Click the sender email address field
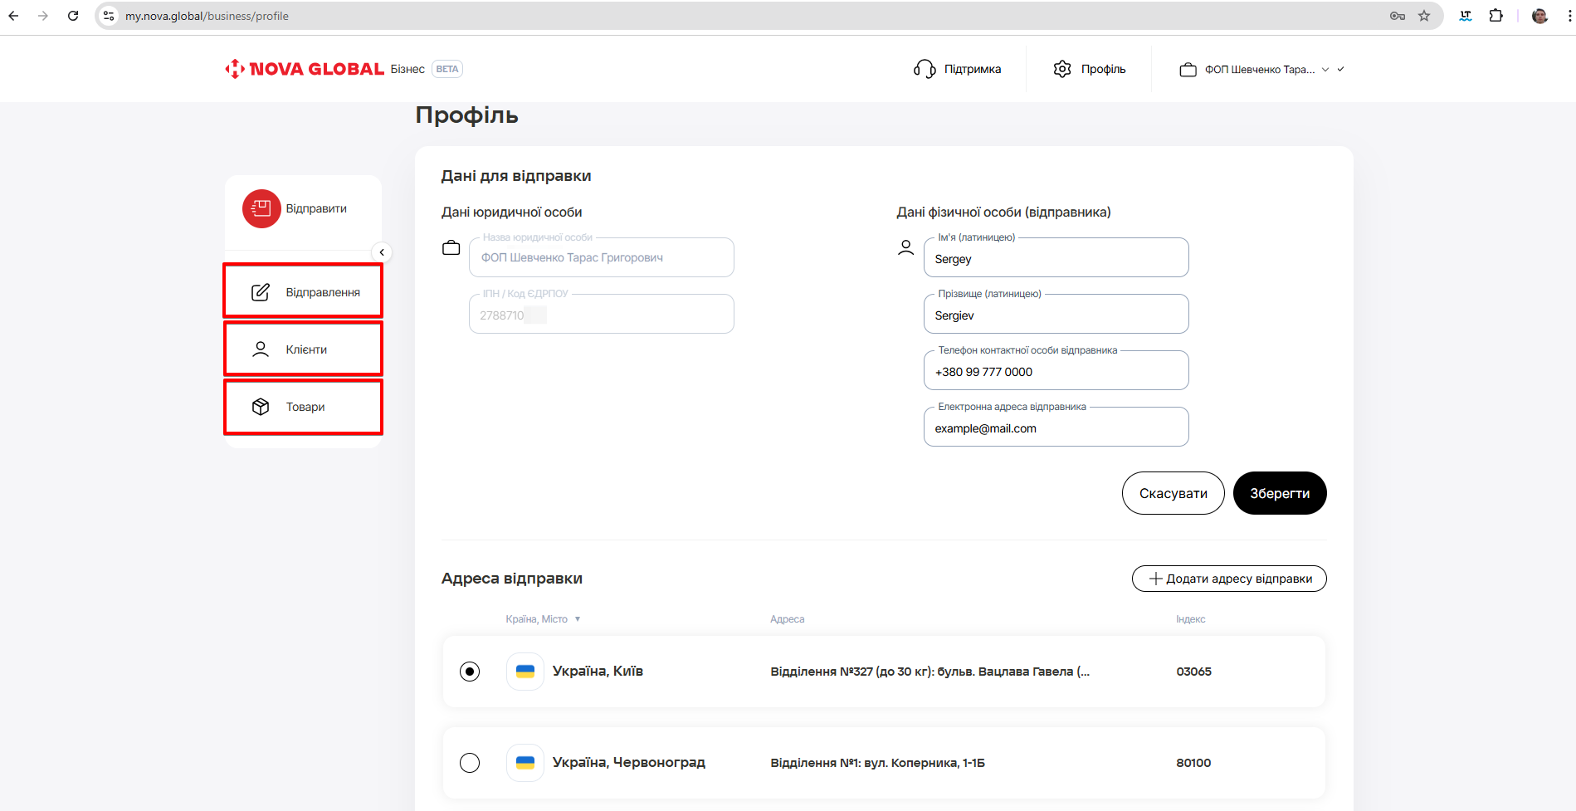 click(1056, 428)
